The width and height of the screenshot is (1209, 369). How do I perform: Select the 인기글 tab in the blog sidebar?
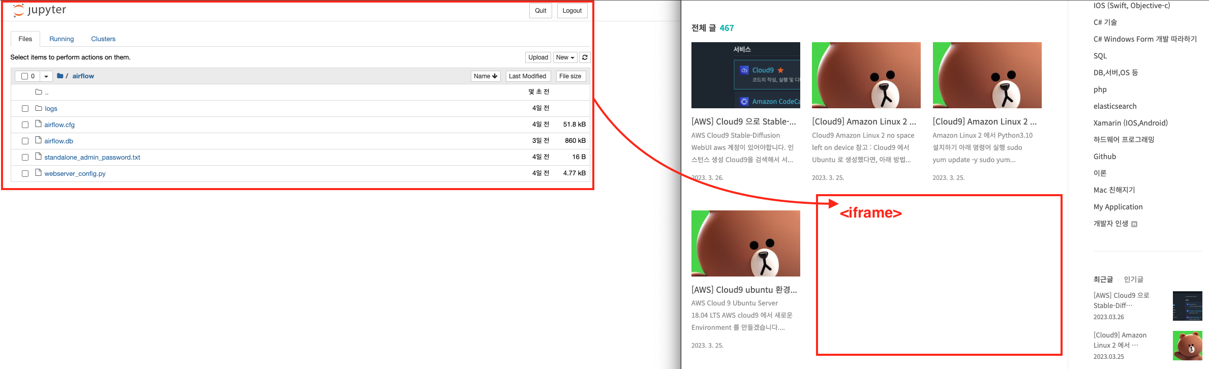tap(1134, 280)
